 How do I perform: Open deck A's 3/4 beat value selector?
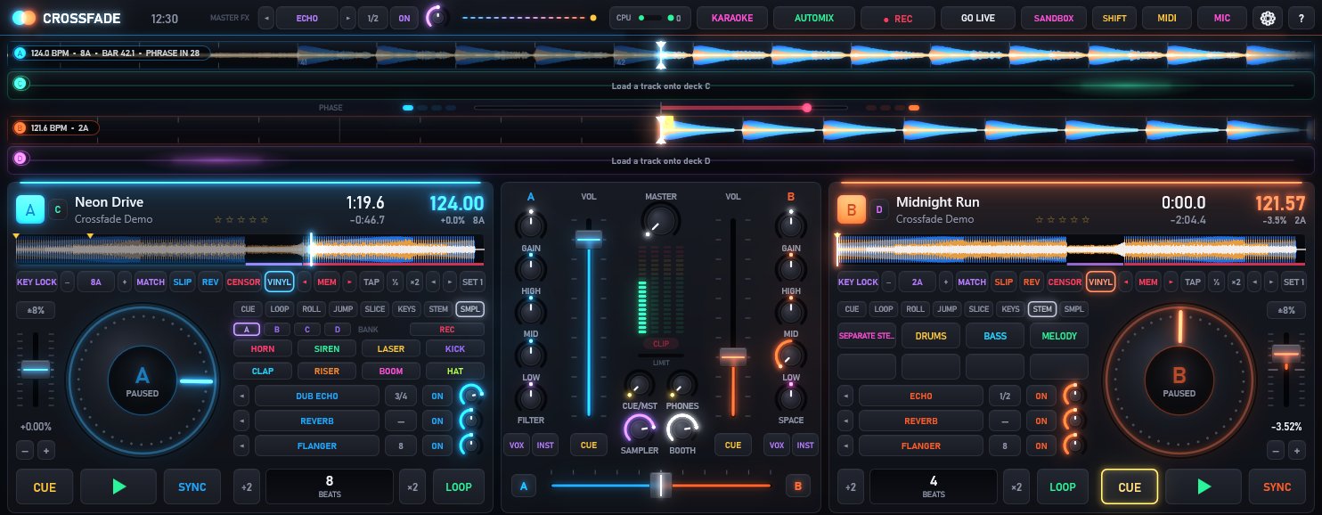pyautogui.click(x=401, y=396)
